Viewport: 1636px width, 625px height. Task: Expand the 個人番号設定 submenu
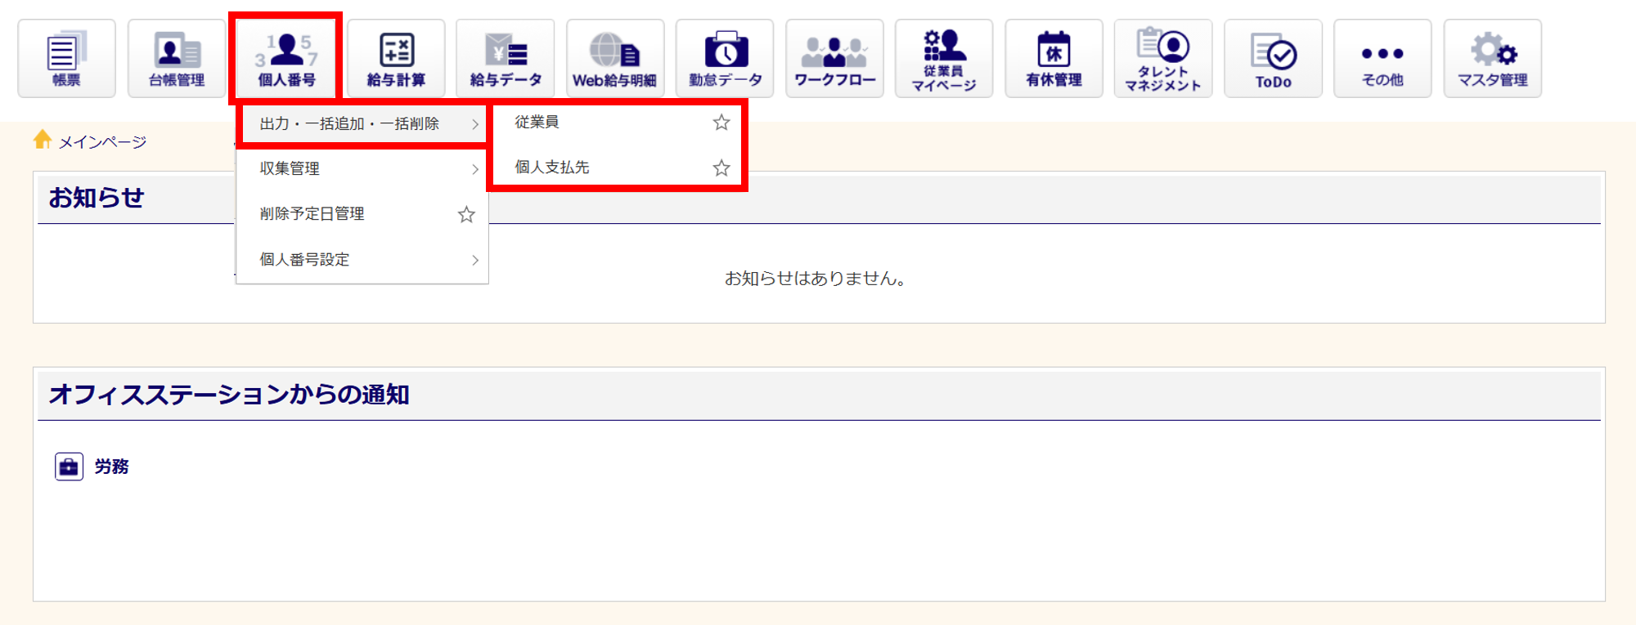pos(362,260)
